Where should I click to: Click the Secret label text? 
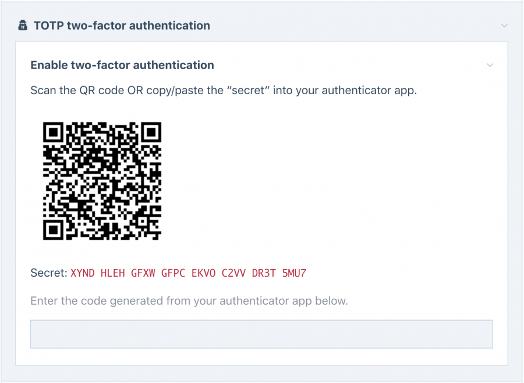(49, 273)
